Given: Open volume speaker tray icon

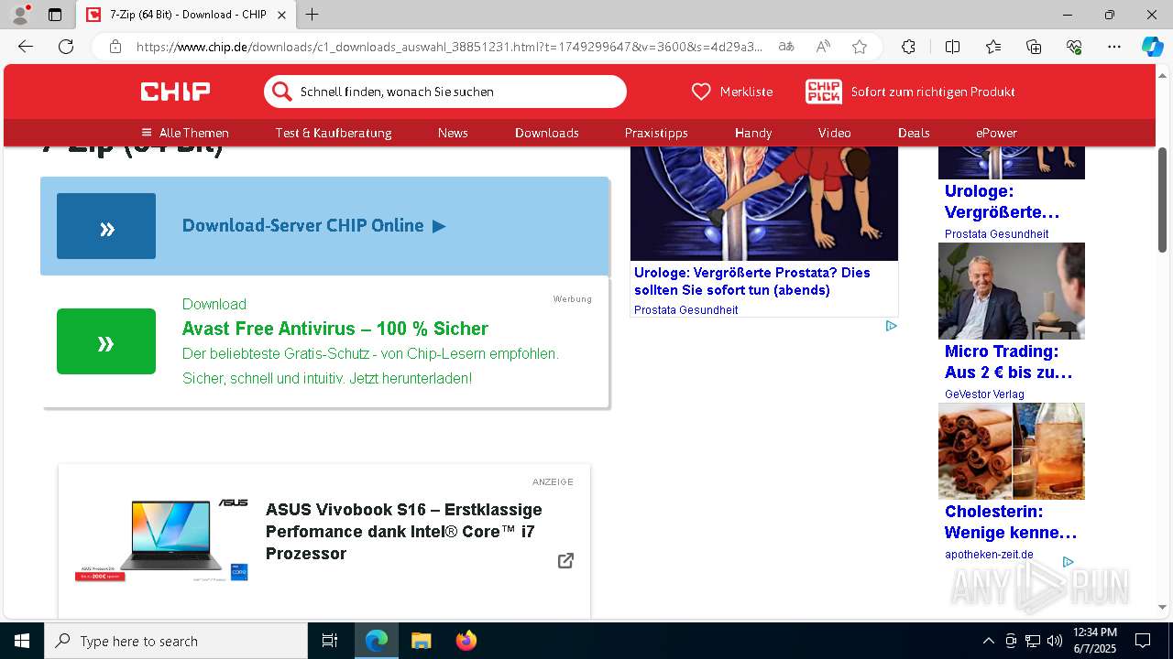Looking at the screenshot, I should 1055,641.
